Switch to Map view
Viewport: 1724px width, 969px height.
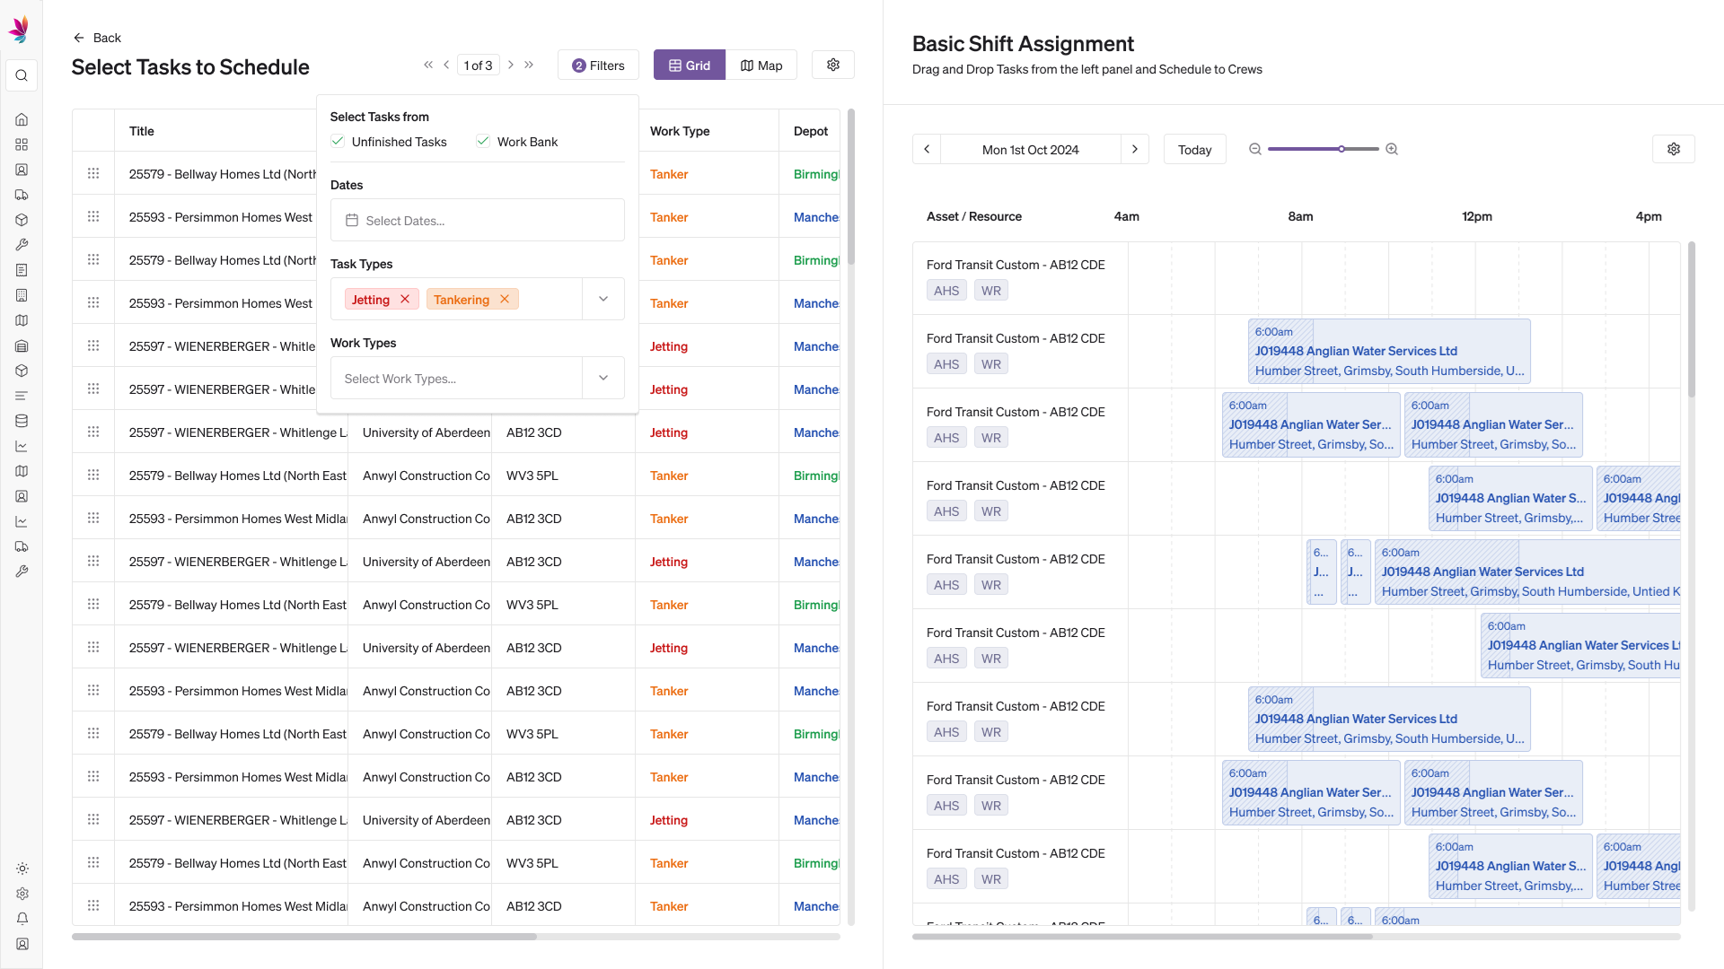[x=761, y=65]
